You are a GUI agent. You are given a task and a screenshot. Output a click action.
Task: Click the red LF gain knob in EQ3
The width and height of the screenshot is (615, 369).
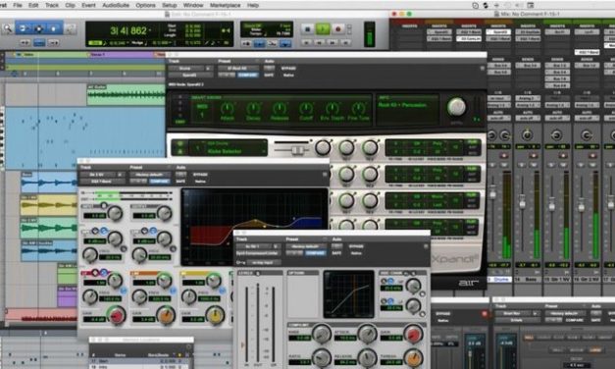[x=117, y=315]
